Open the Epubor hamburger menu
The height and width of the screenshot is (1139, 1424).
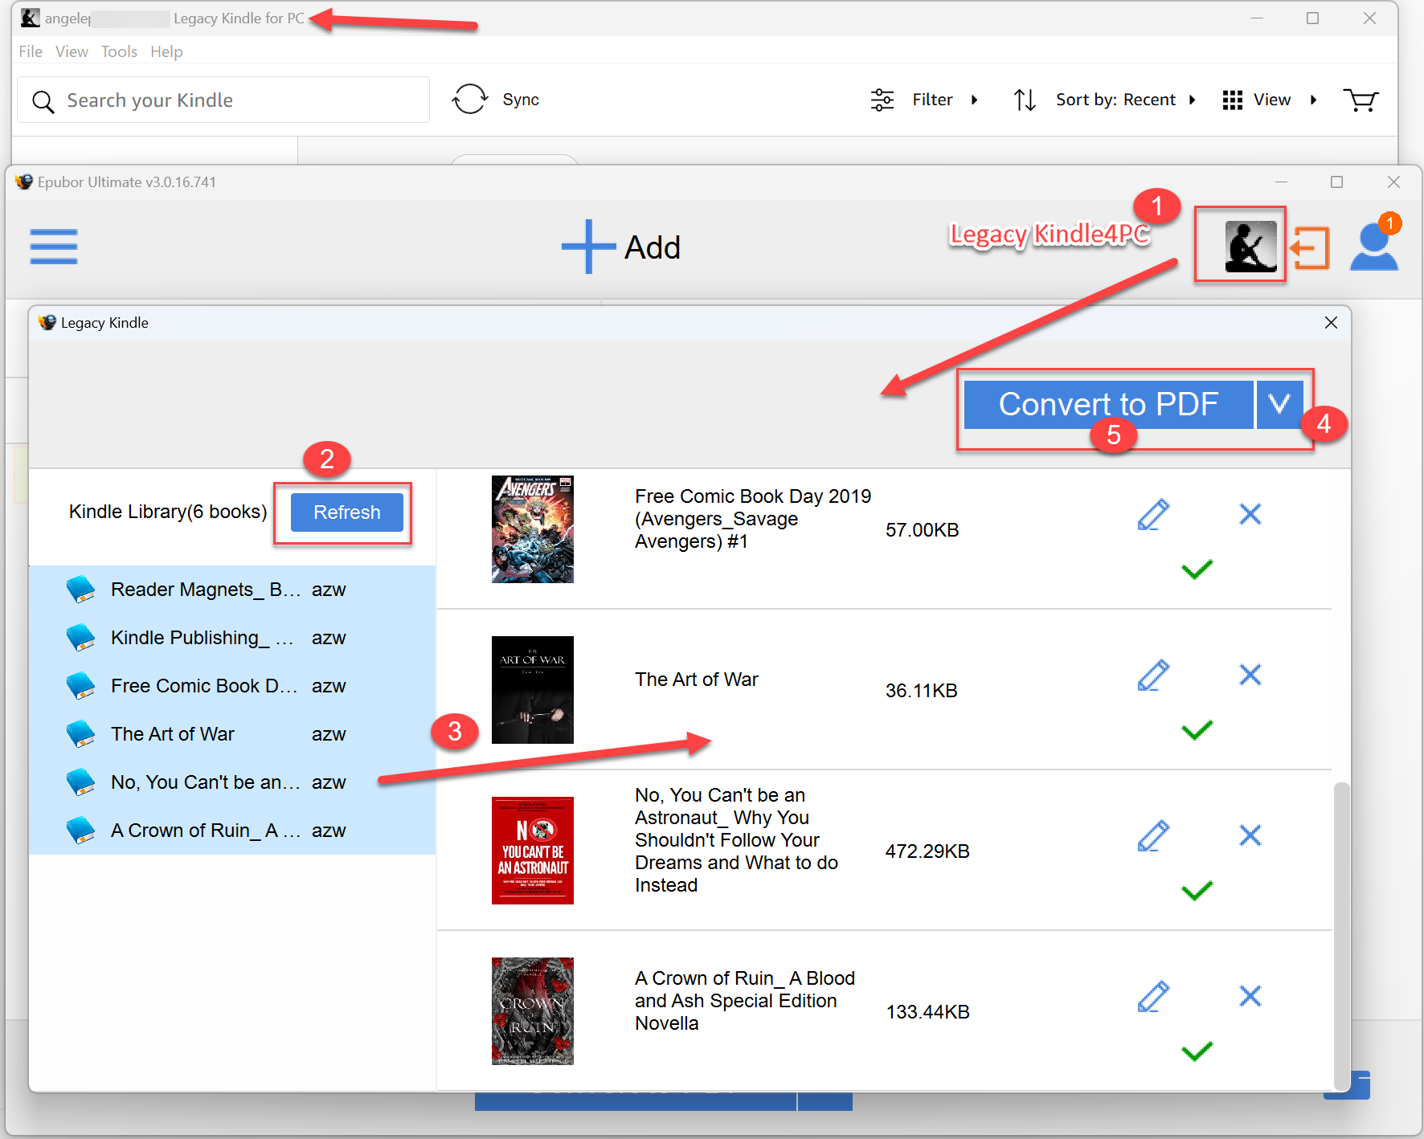click(x=54, y=247)
